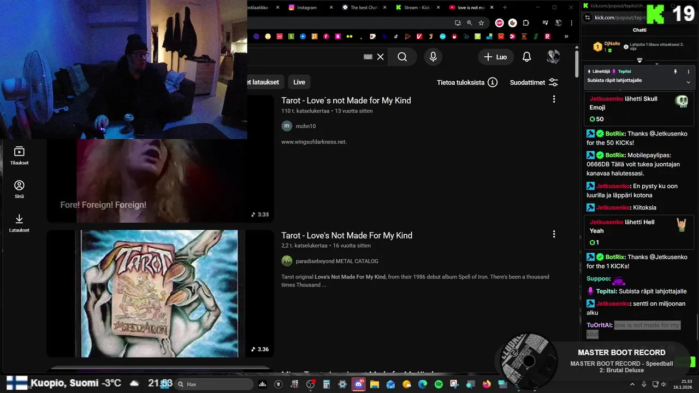The image size is (699, 393).
Task: Click the YouTube search magnifier button
Action: [x=402, y=57]
